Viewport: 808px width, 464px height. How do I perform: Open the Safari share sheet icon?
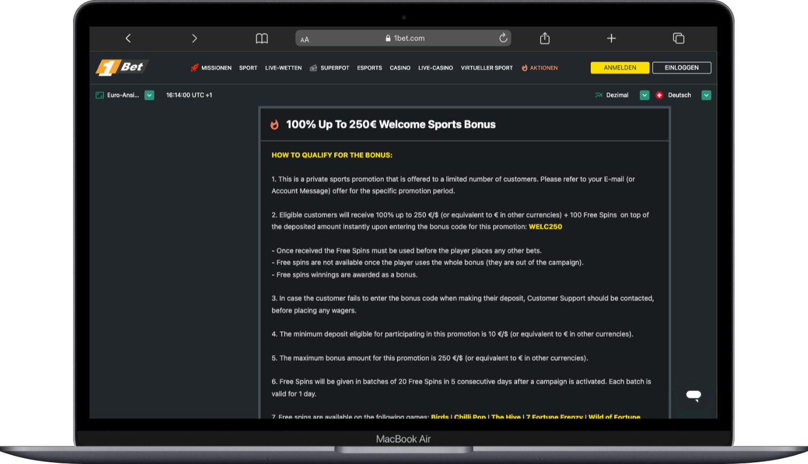tap(545, 38)
